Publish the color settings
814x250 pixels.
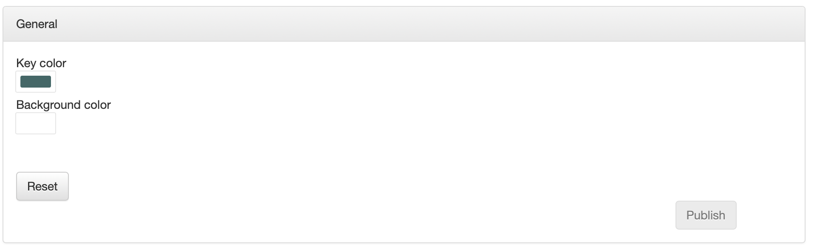point(706,215)
